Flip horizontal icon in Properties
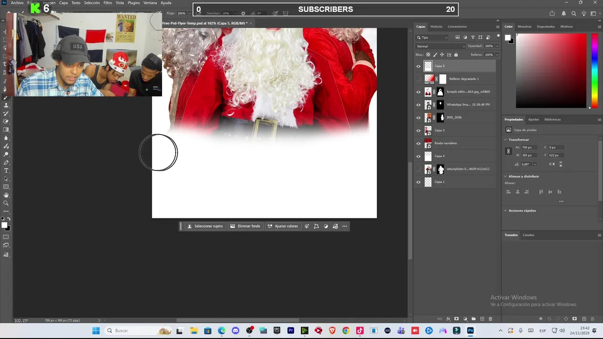This screenshot has width=603, height=339. (552, 164)
